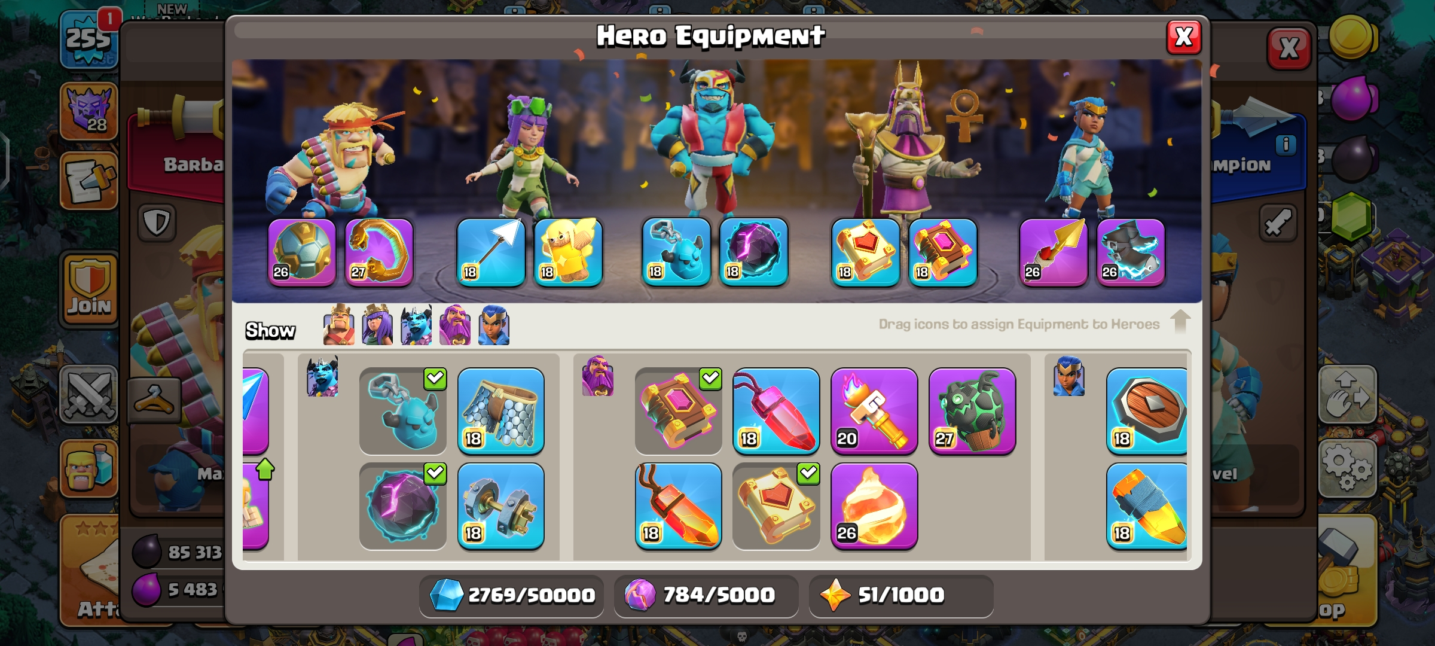
Task: Toggle the equipped Dark Orb with checkmark
Action: [403, 506]
